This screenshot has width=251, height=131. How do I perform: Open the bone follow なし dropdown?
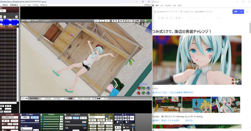26,128
